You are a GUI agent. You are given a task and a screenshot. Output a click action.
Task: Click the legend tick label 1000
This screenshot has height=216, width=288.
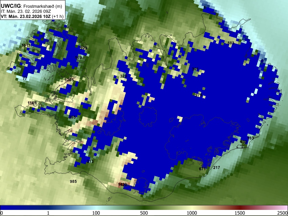point(192,213)
